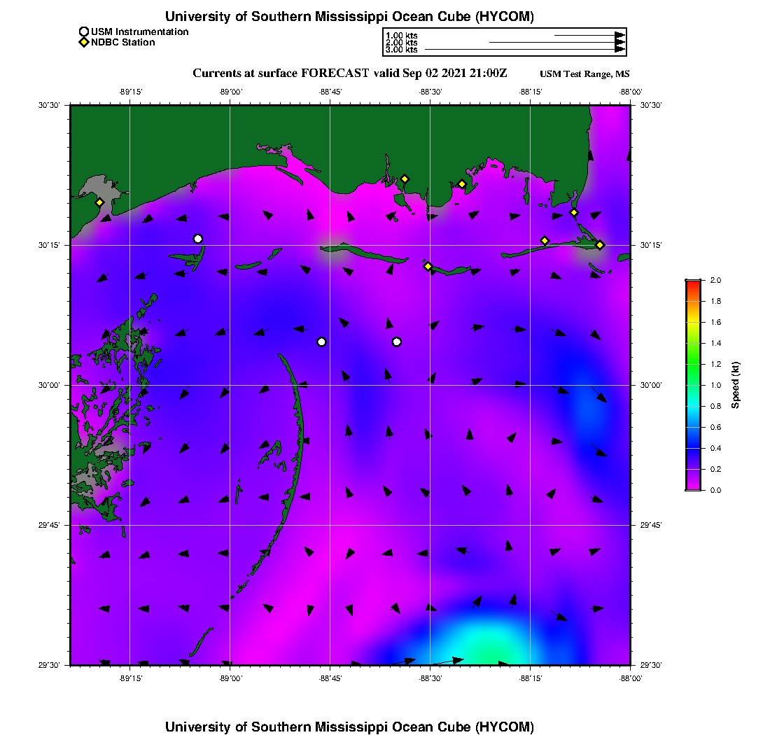The height and width of the screenshot is (735, 770).
Task: Click the 3.00 kts scale arrow
Action: click(525, 49)
